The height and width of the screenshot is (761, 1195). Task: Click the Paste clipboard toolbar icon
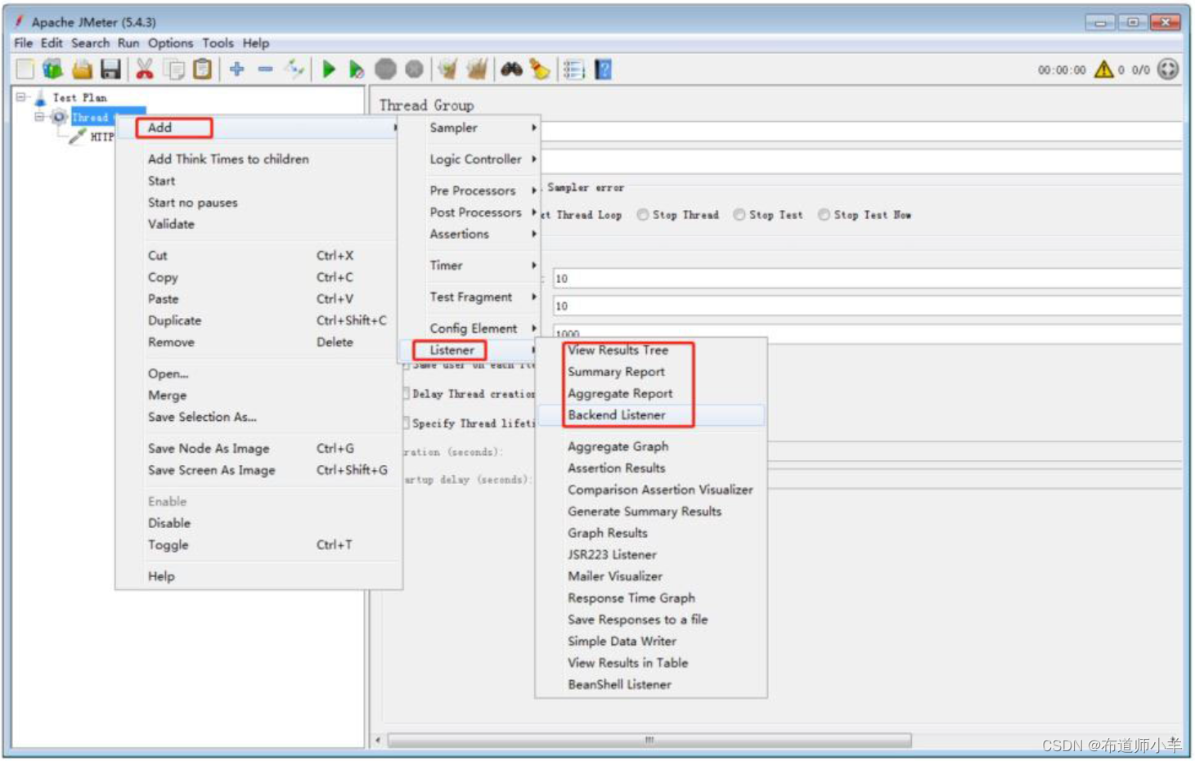click(202, 69)
